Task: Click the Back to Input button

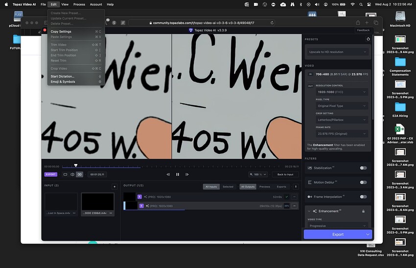Action: (x=285, y=174)
